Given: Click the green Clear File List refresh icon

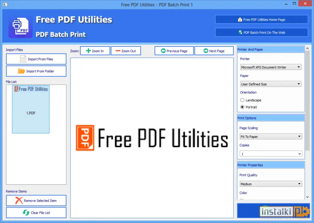Looking at the screenshot, I should click(x=26, y=213).
